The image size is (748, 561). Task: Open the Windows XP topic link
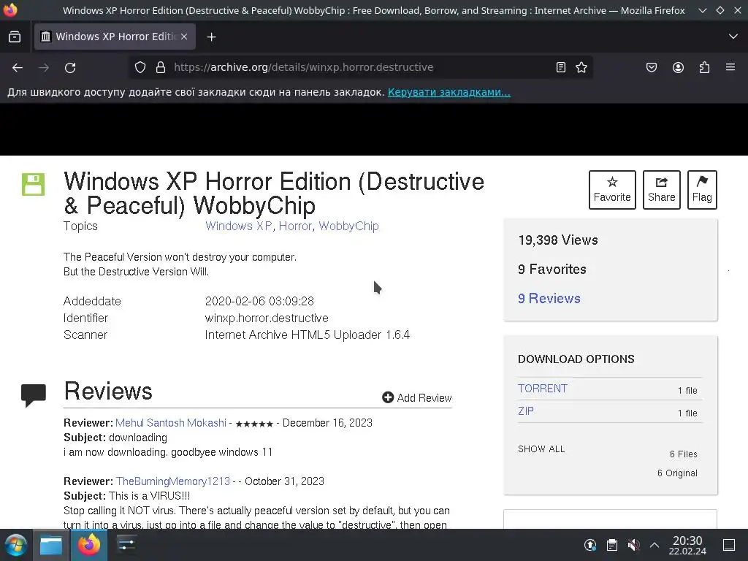[x=239, y=226]
